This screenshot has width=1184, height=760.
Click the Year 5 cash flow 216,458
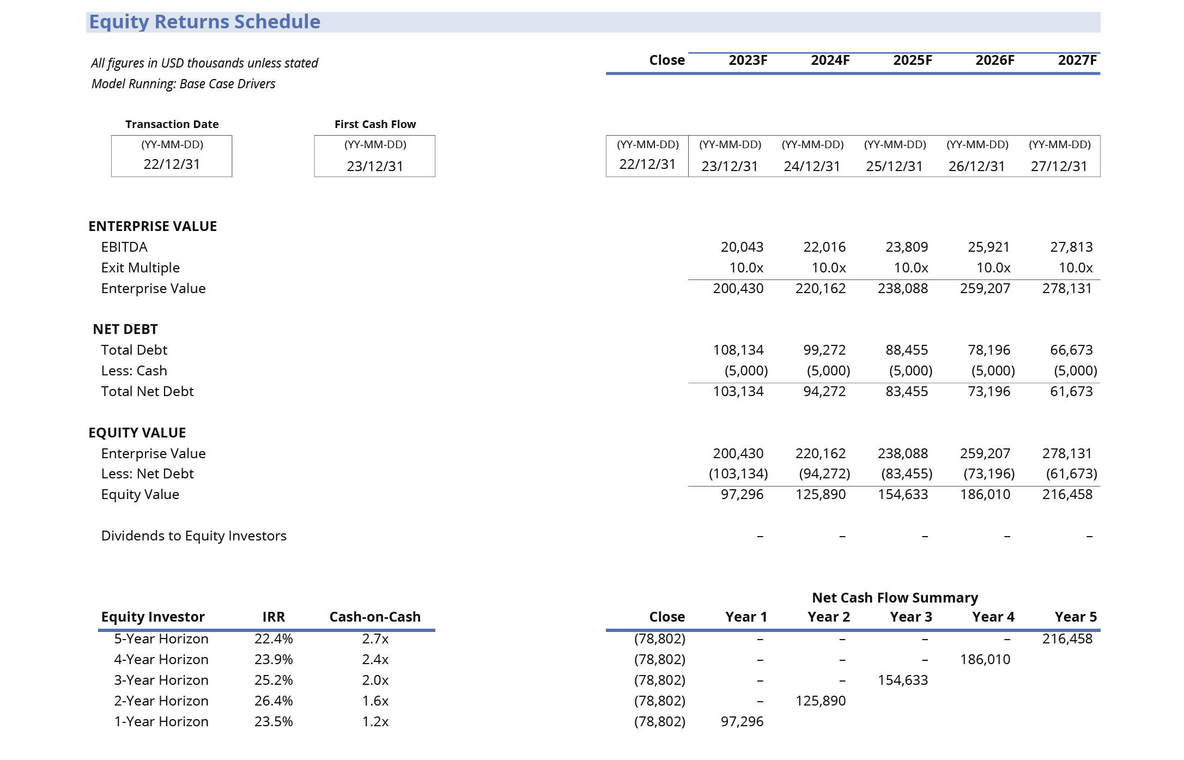click(1067, 639)
